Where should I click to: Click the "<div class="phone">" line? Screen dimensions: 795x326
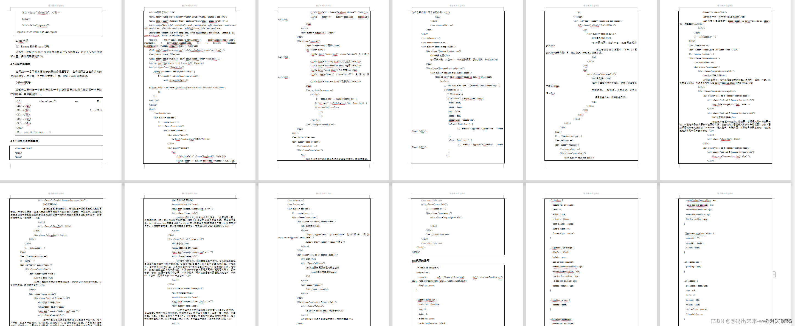click(x=311, y=285)
